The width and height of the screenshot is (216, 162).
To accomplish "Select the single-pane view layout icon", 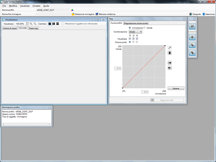I will tap(50, 24).
